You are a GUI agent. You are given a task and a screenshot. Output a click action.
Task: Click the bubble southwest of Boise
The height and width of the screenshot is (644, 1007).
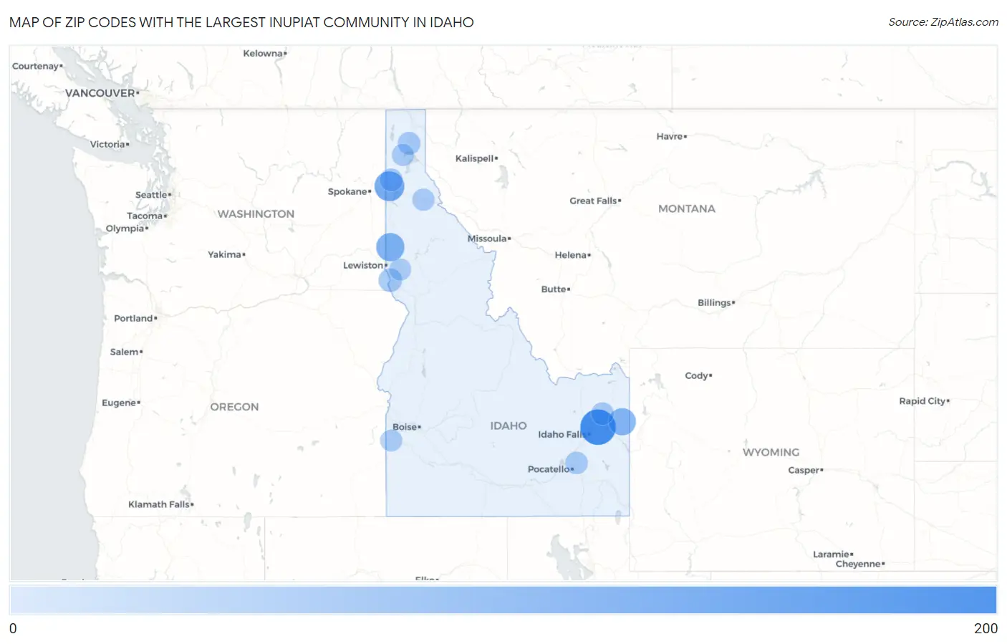pyautogui.click(x=391, y=440)
